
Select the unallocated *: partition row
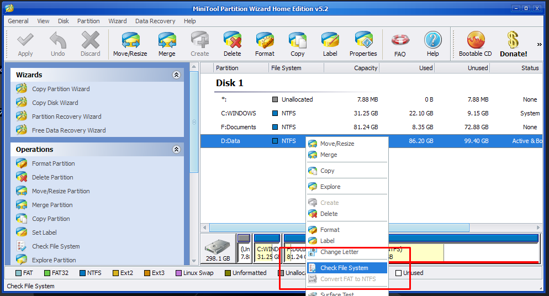tap(372, 99)
